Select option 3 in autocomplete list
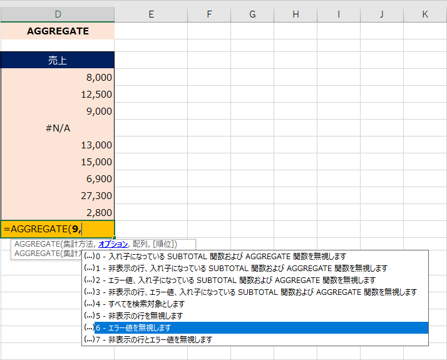This screenshot has width=447, height=360. (x=255, y=292)
